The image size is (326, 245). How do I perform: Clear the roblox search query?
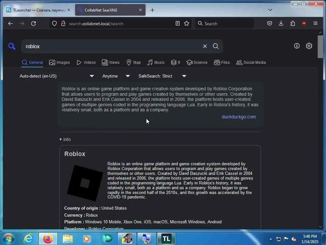point(205,46)
